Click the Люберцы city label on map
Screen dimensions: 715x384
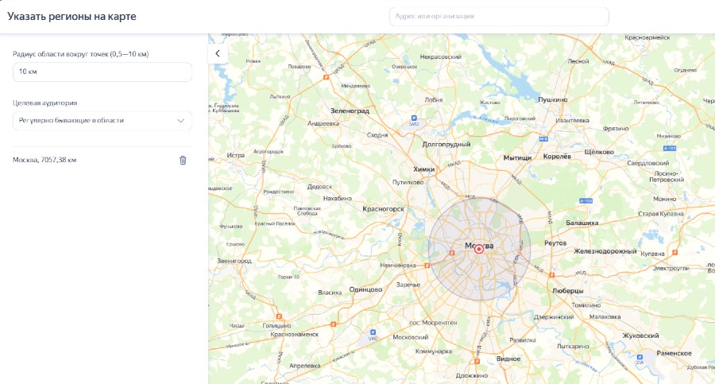(x=567, y=290)
